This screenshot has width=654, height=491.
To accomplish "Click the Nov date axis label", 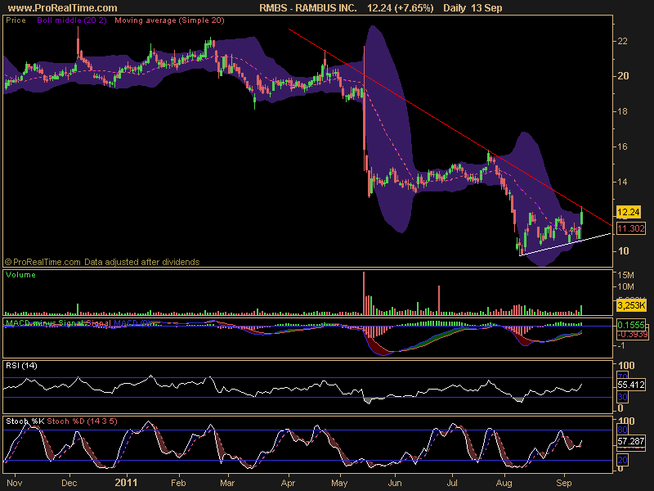I will click(14, 483).
